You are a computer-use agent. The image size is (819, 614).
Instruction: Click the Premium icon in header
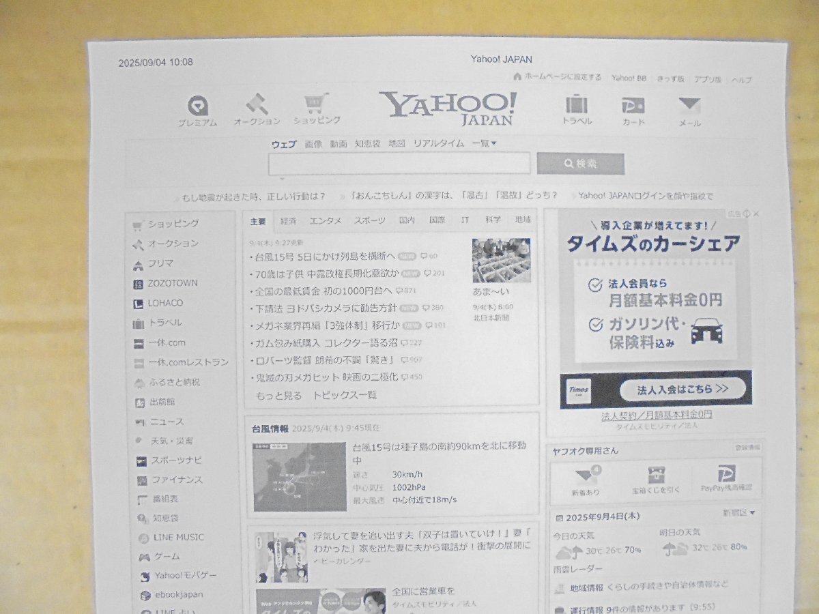198,106
